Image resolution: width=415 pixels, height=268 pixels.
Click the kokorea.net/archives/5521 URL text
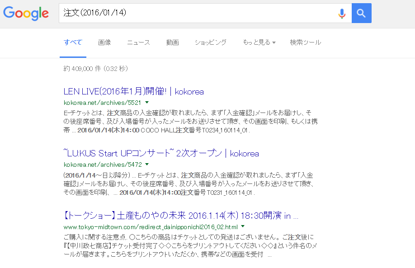(x=102, y=103)
